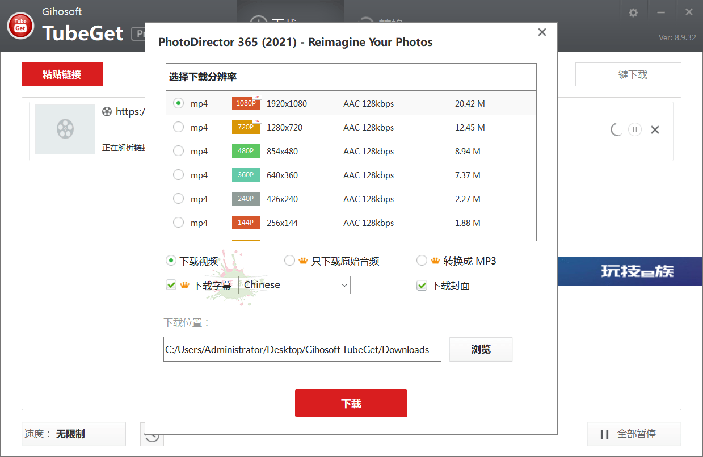Click crown icon beside subtitle download
This screenshot has height=457, width=703.
pyautogui.click(x=184, y=285)
